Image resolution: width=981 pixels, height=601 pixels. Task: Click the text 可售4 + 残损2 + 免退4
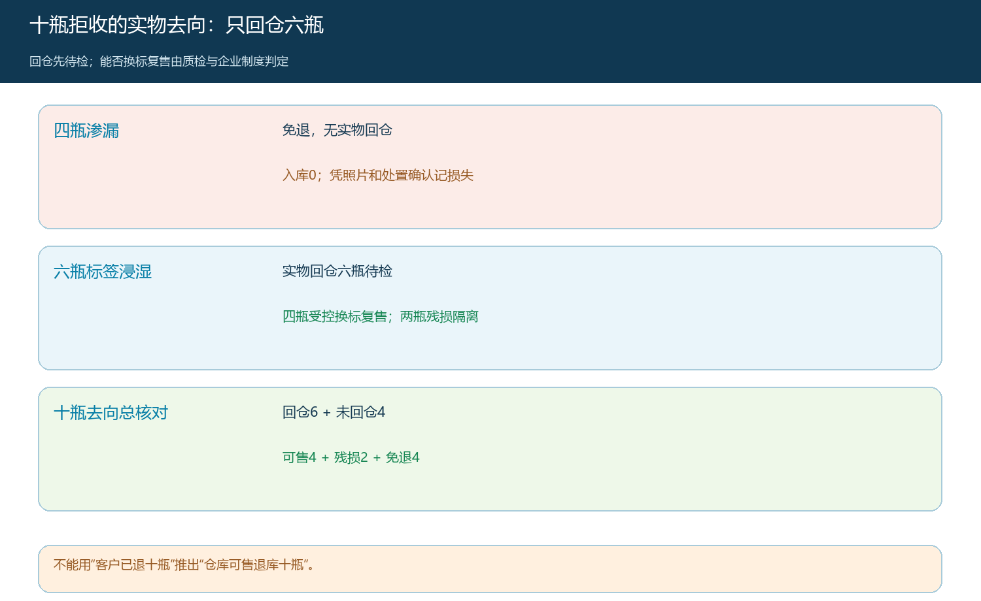tap(351, 457)
